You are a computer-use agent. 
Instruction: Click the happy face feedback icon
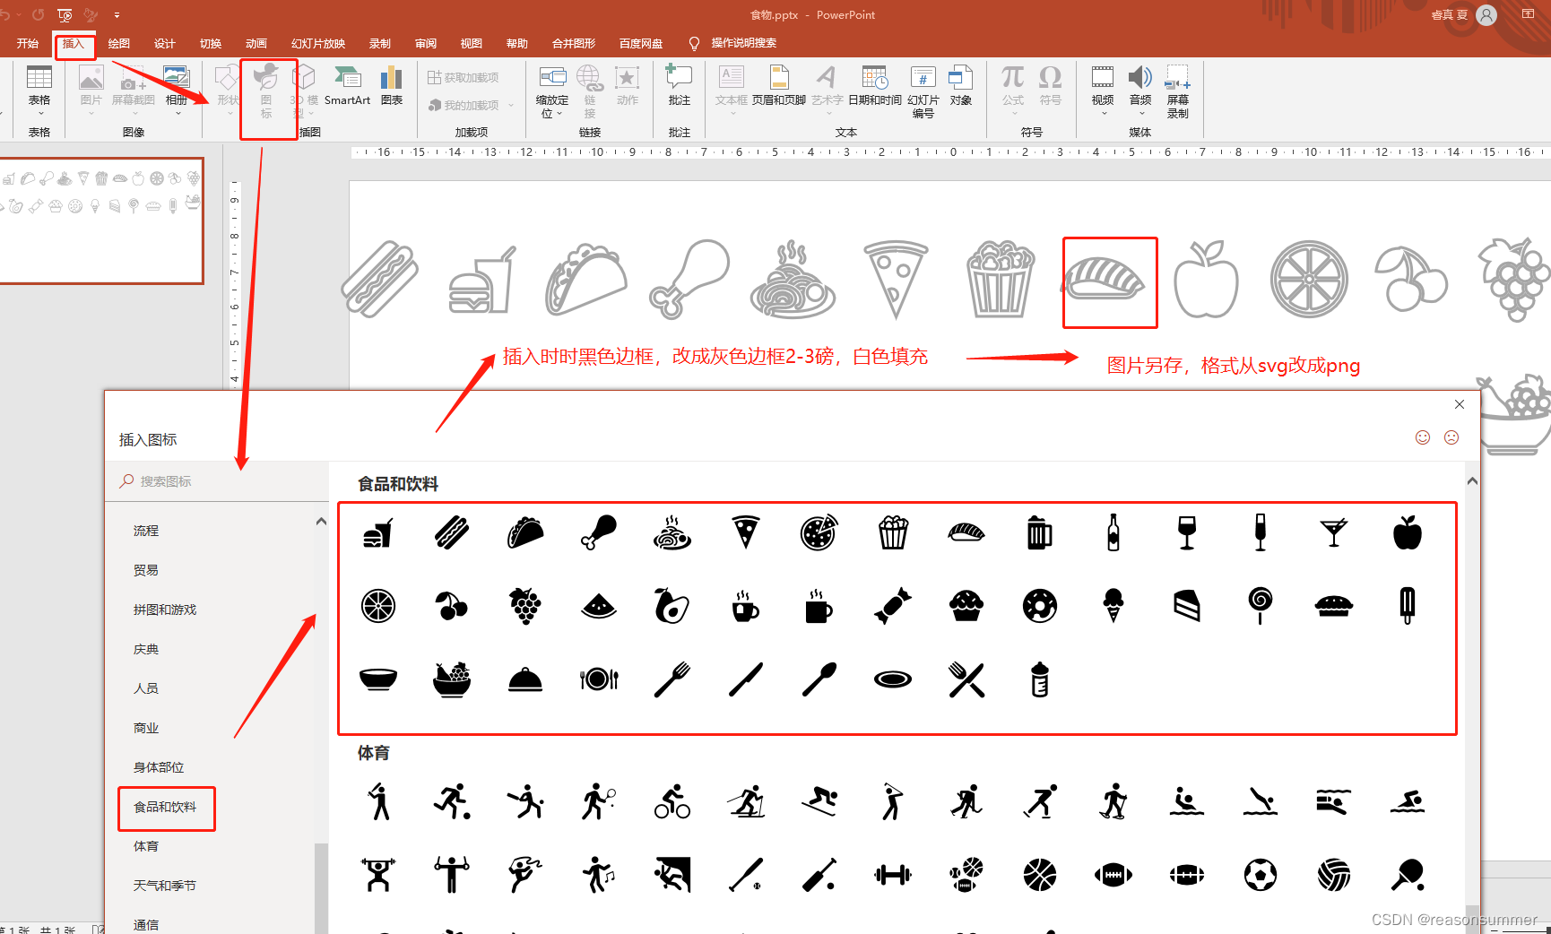(x=1423, y=437)
